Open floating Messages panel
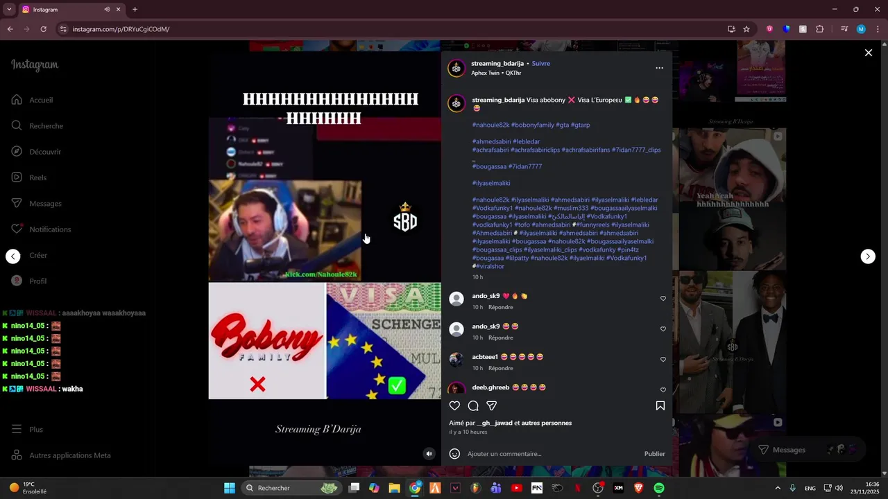Image resolution: width=888 pixels, height=499 pixels. tap(808, 450)
